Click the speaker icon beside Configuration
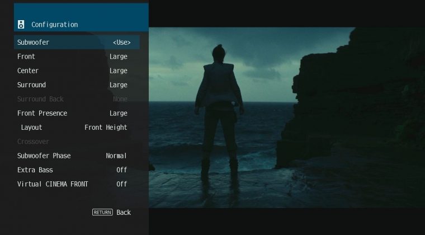425x235 pixels. tap(21, 25)
